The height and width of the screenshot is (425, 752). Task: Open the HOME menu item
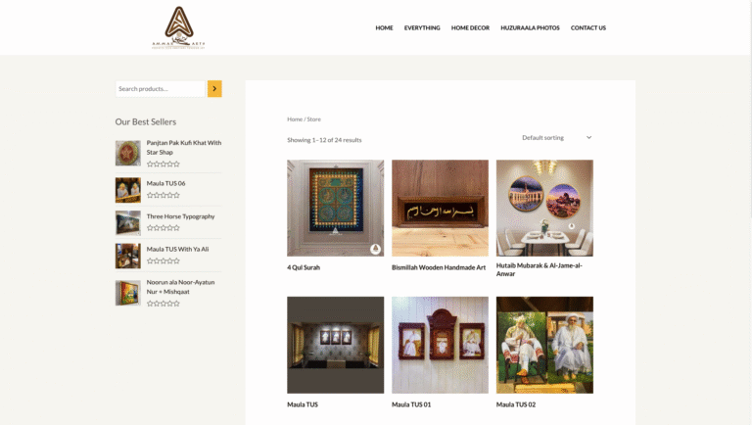384,27
